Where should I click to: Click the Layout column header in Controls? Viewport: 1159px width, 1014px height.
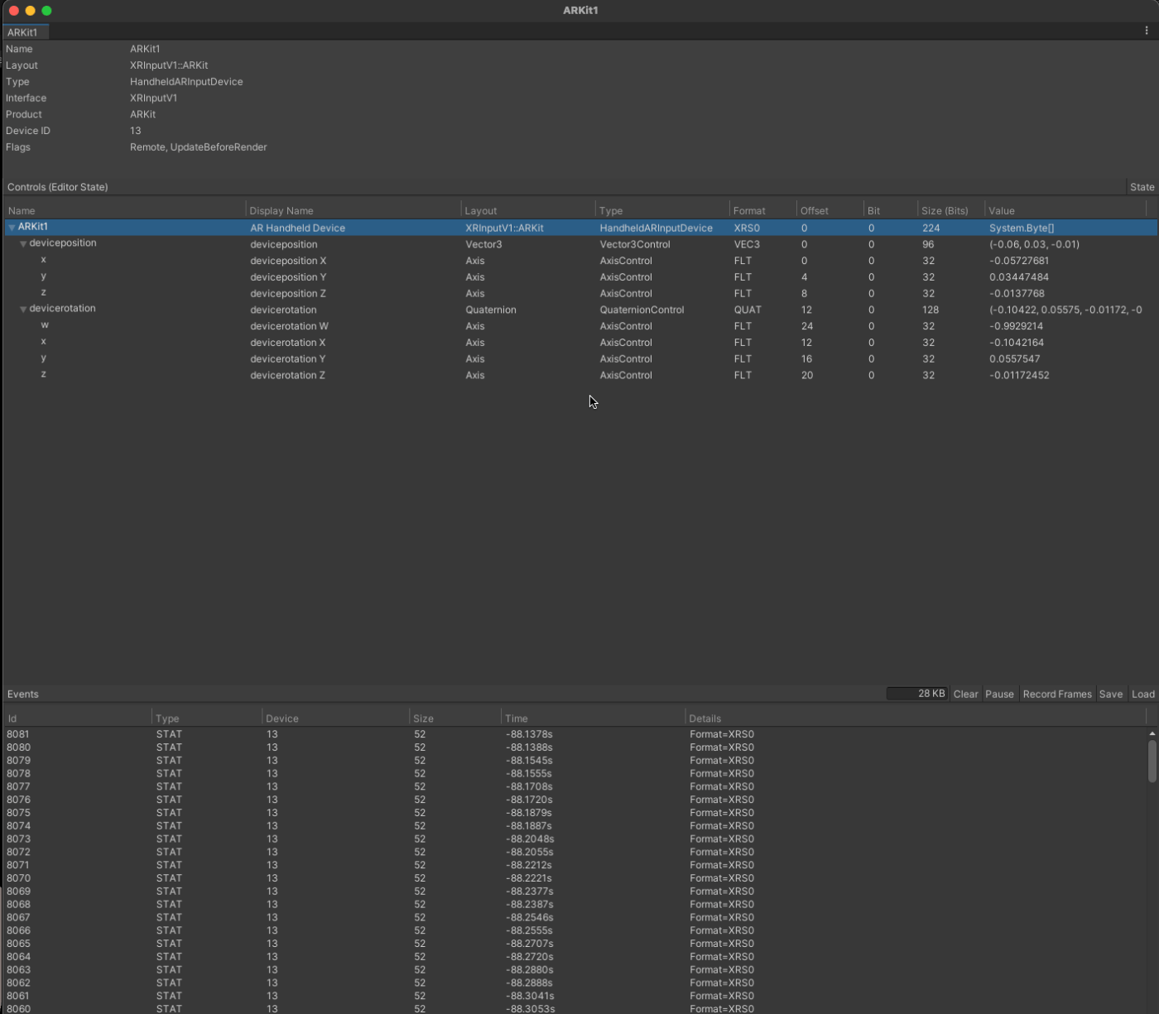(527, 210)
